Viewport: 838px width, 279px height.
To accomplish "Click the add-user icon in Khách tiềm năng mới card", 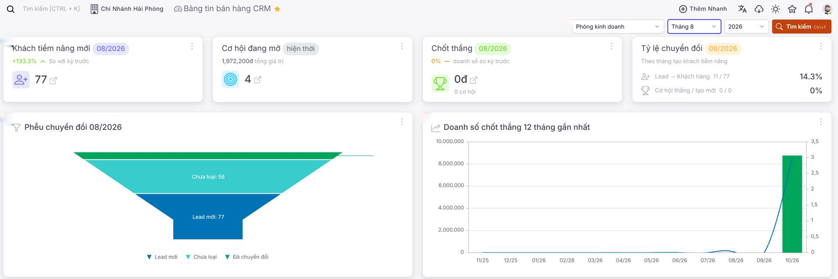I will 21,80.
